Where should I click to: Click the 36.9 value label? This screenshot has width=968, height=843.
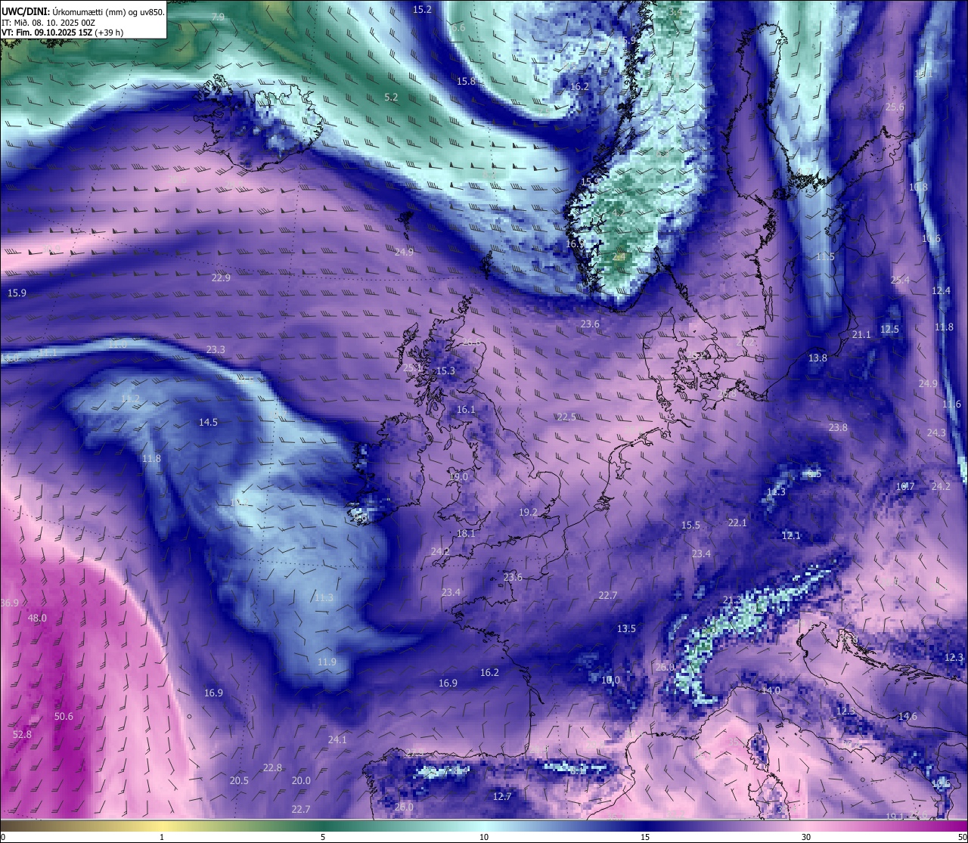point(9,603)
